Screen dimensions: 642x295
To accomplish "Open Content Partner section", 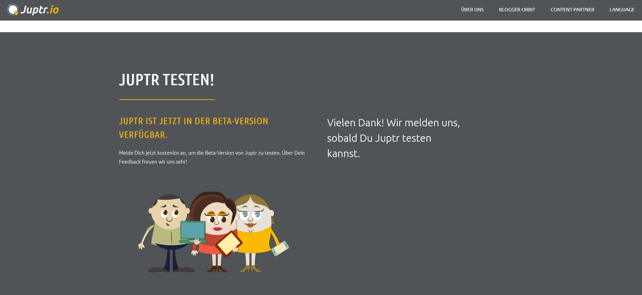I will pyautogui.click(x=572, y=10).
